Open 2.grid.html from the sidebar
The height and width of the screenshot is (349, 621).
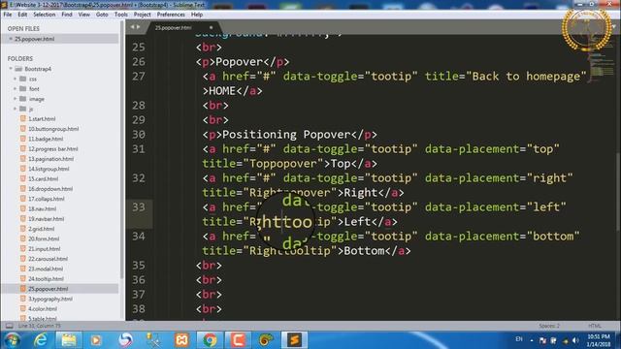point(41,229)
